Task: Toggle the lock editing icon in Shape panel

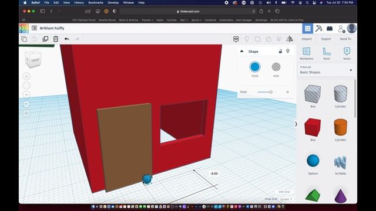Action: point(280,51)
